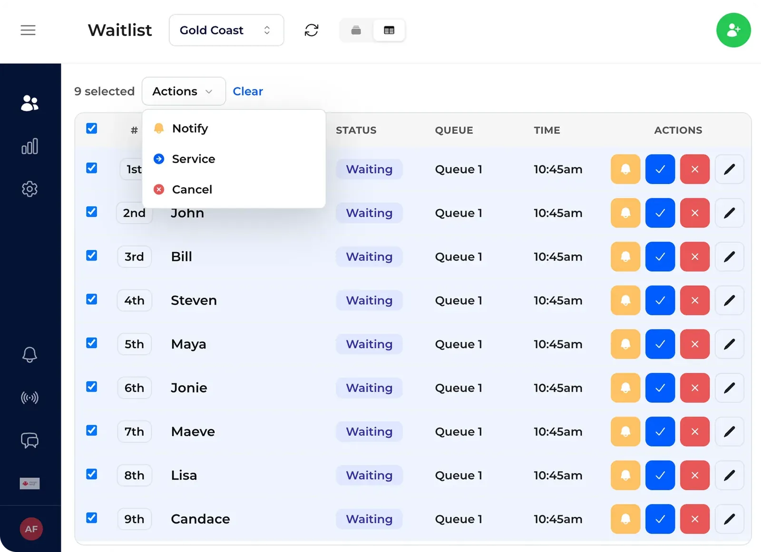Edit Candace's entry with the pencil icon
761x552 pixels.
pyautogui.click(x=730, y=519)
